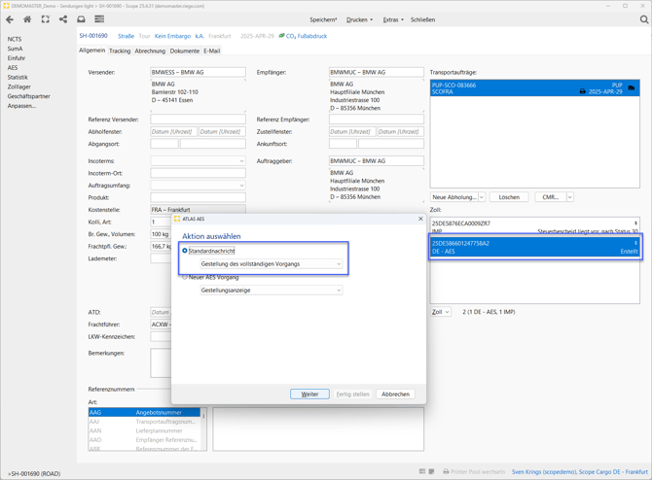Open the CO₂ Fußabdruck link
The width and height of the screenshot is (652, 480).
pyautogui.click(x=307, y=36)
